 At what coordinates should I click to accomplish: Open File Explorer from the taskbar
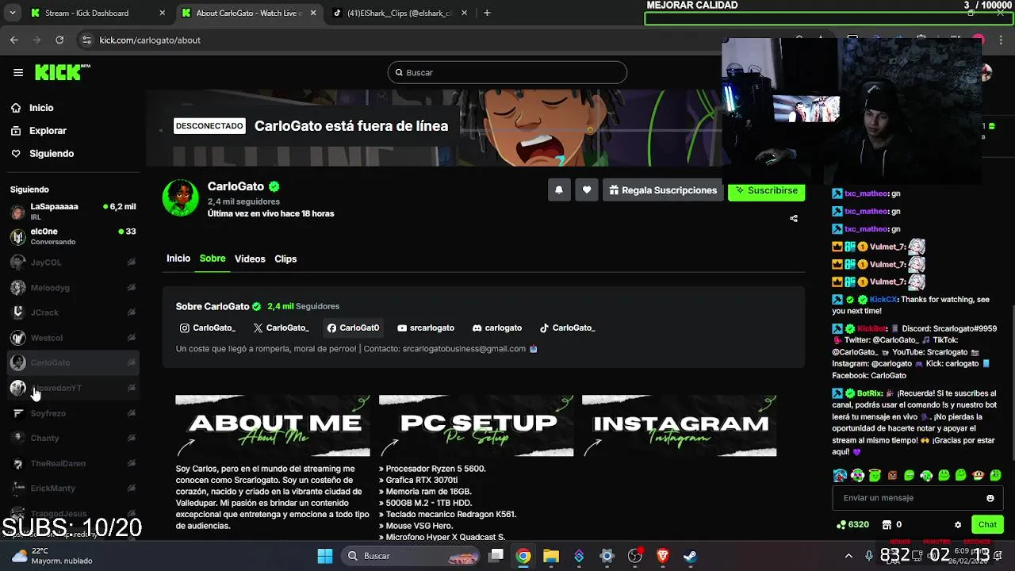click(x=551, y=556)
